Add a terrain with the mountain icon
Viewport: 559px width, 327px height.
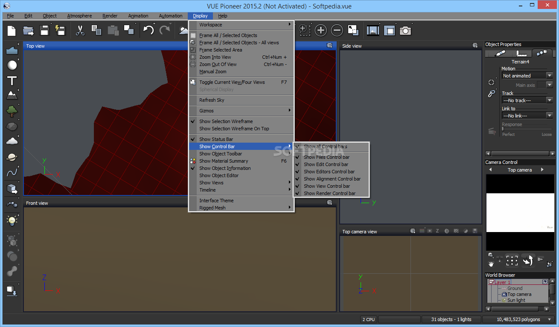coord(12,95)
